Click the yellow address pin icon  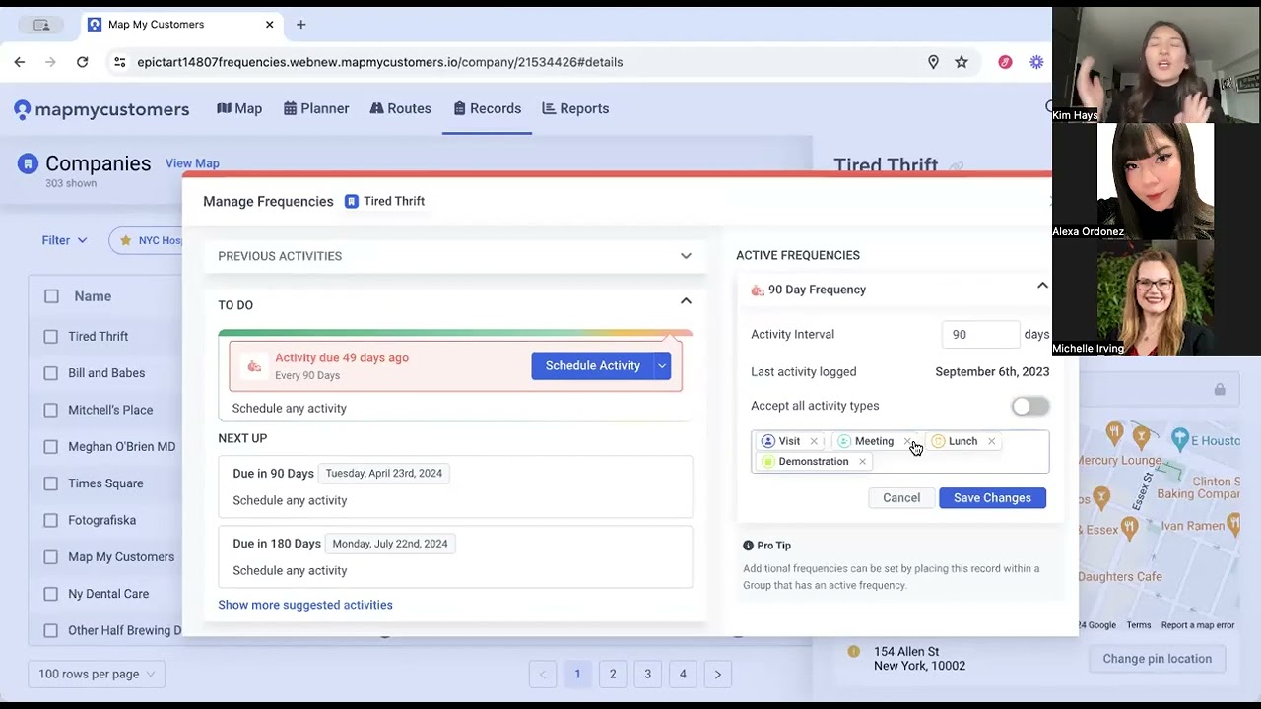coord(854,651)
